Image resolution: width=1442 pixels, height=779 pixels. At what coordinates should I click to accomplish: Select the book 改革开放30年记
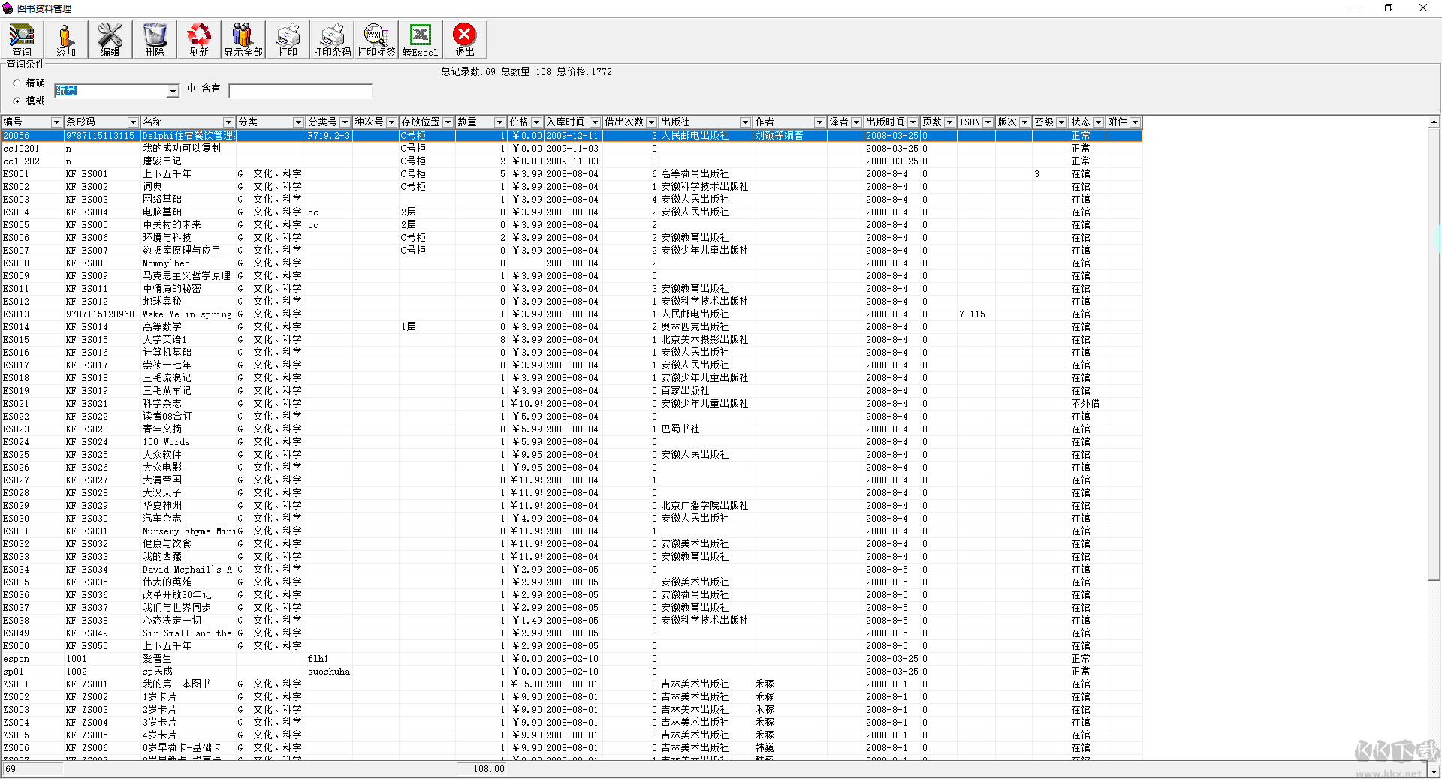click(177, 595)
